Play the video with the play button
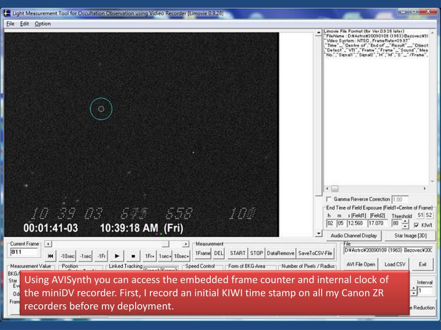Viewport: 441px width, 330px height. tap(117, 256)
